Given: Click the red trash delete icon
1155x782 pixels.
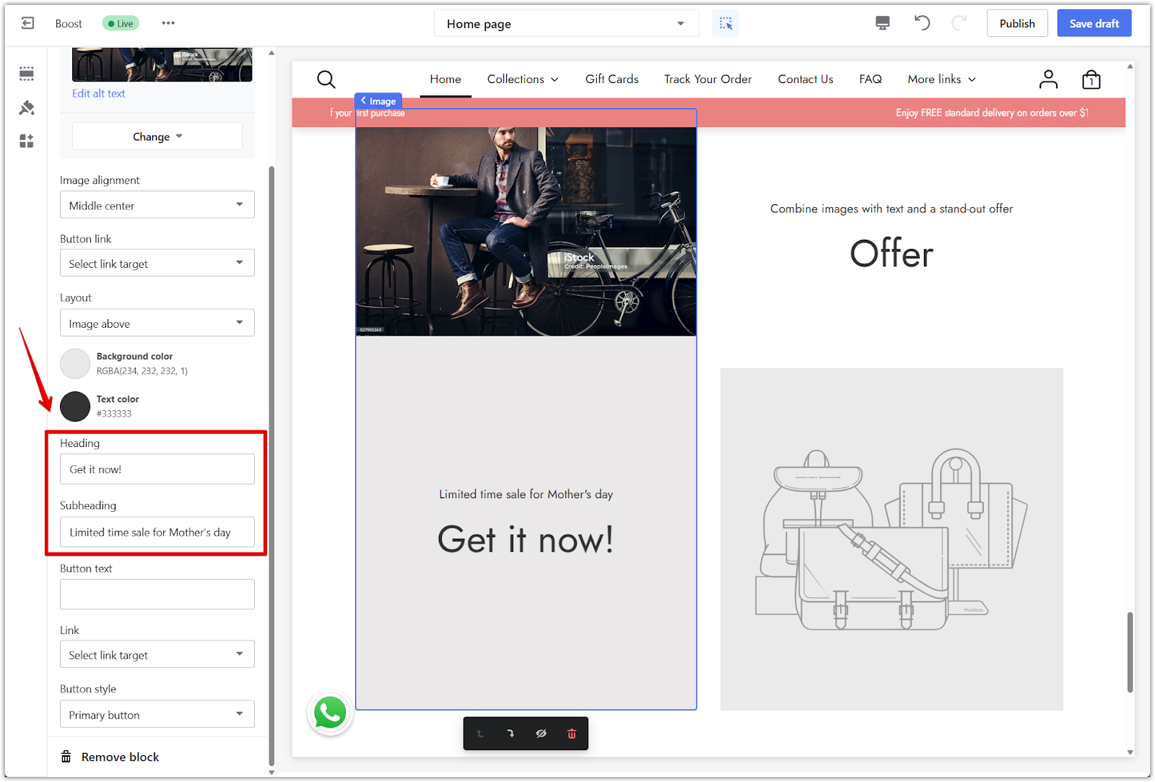Looking at the screenshot, I should tap(572, 734).
